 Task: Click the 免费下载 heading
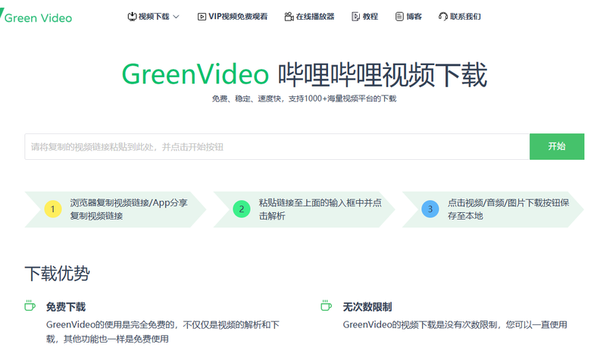click(66, 307)
